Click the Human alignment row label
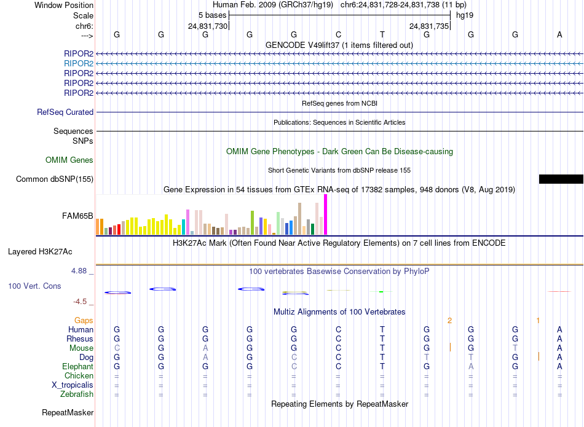Image resolution: width=584 pixels, height=427 pixels. point(81,329)
